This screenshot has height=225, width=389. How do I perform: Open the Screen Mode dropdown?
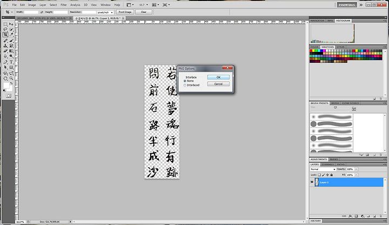point(166,5)
